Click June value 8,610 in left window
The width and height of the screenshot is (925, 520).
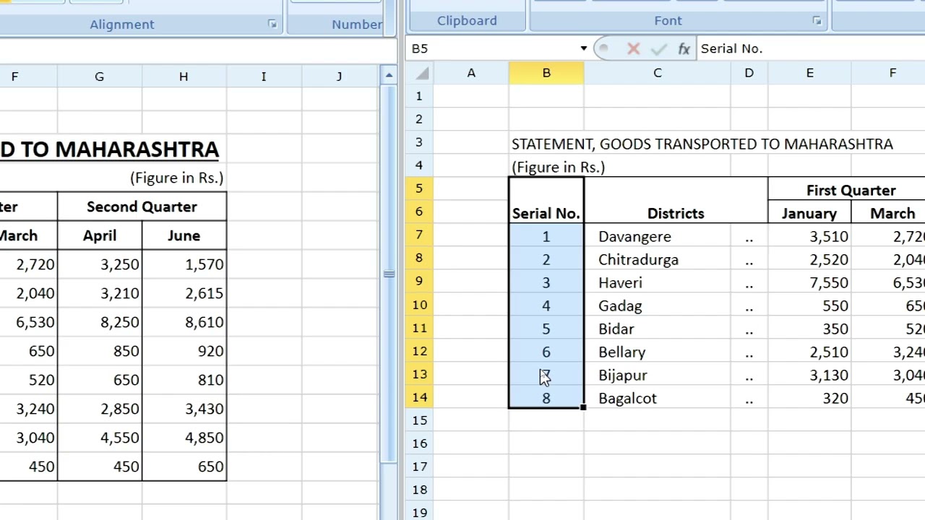[184, 322]
